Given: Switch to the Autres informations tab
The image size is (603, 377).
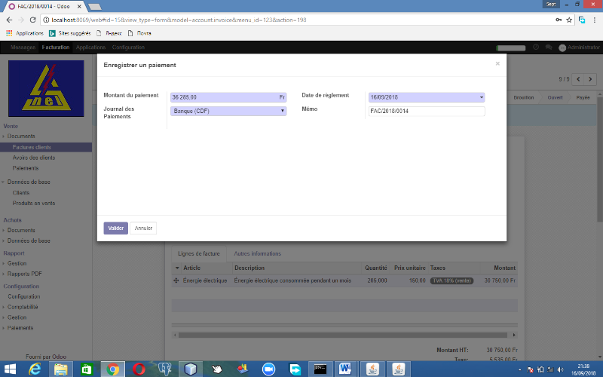Looking at the screenshot, I should (257, 254).
